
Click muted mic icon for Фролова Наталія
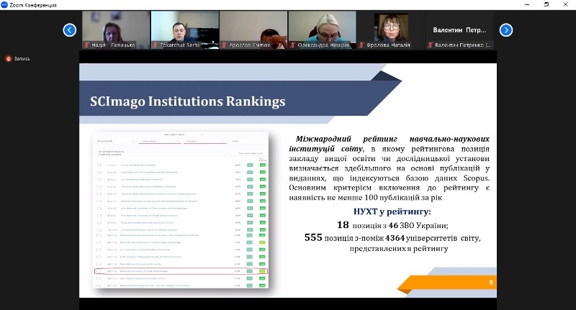click(x=362, y=45)
